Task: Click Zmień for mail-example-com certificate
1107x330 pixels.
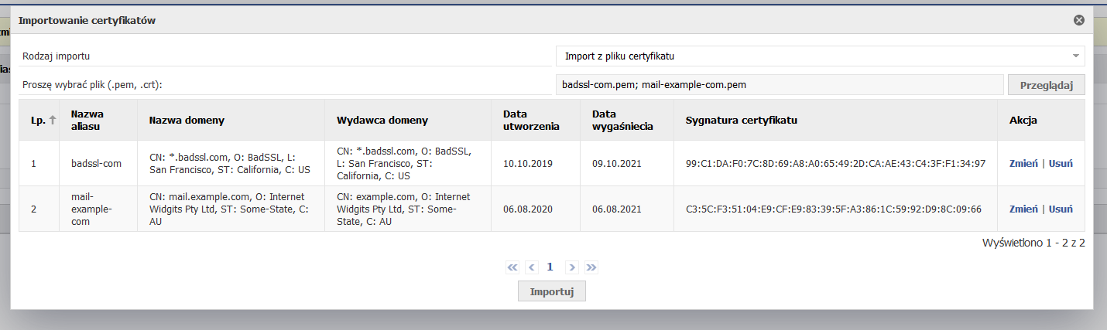Action: point(1023,209)
